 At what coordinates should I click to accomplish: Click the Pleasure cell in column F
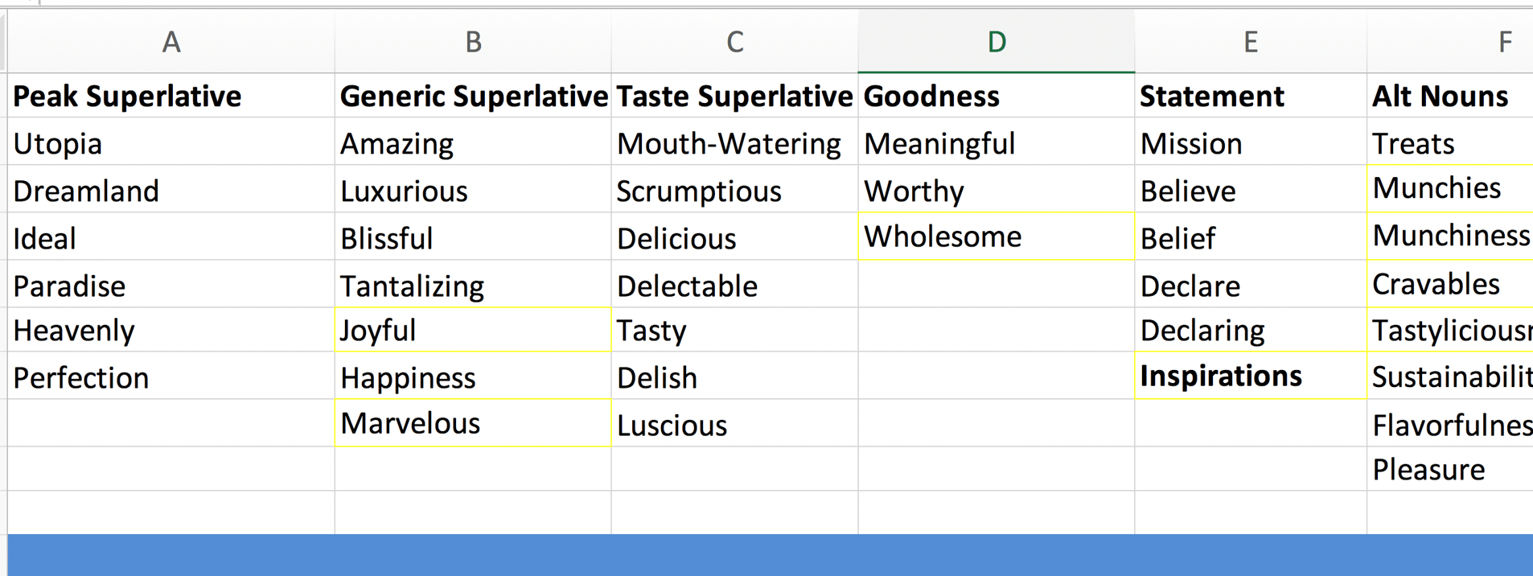[x=1450, y=469]
